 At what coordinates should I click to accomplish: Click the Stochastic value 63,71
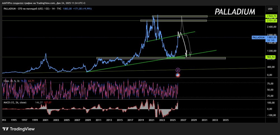click(31, 81)
